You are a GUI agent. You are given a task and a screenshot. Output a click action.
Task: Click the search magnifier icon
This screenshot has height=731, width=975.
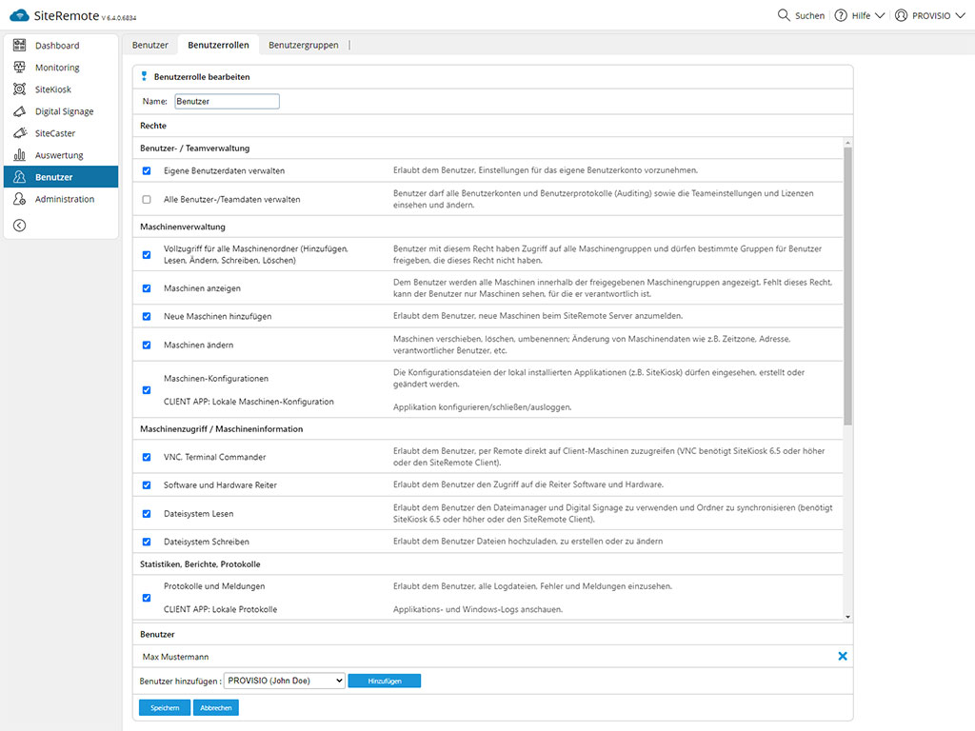pos(784,15)
